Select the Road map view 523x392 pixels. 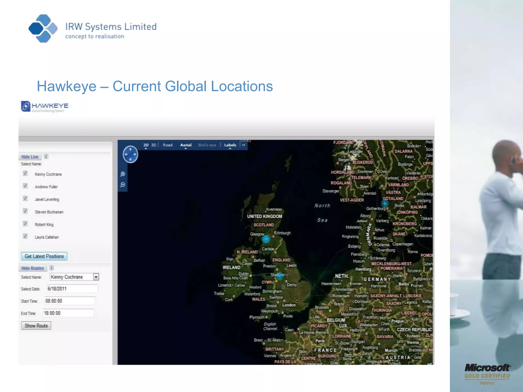point(168,145)
